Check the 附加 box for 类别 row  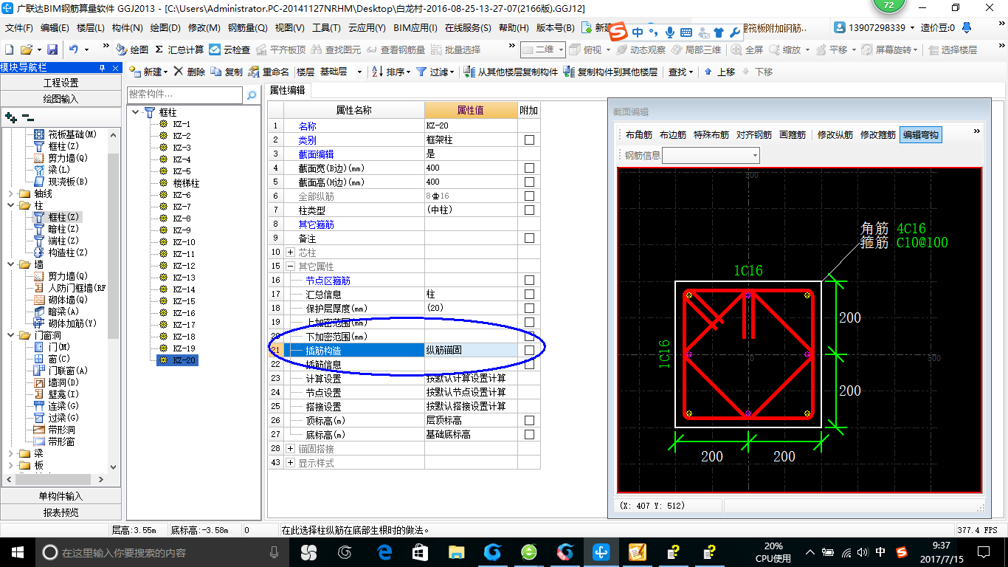tap(529, 140)
